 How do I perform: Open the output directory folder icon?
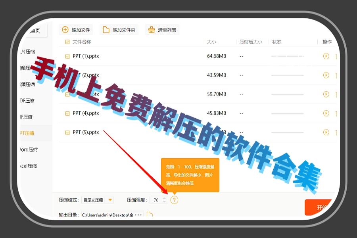pos(149,213)
